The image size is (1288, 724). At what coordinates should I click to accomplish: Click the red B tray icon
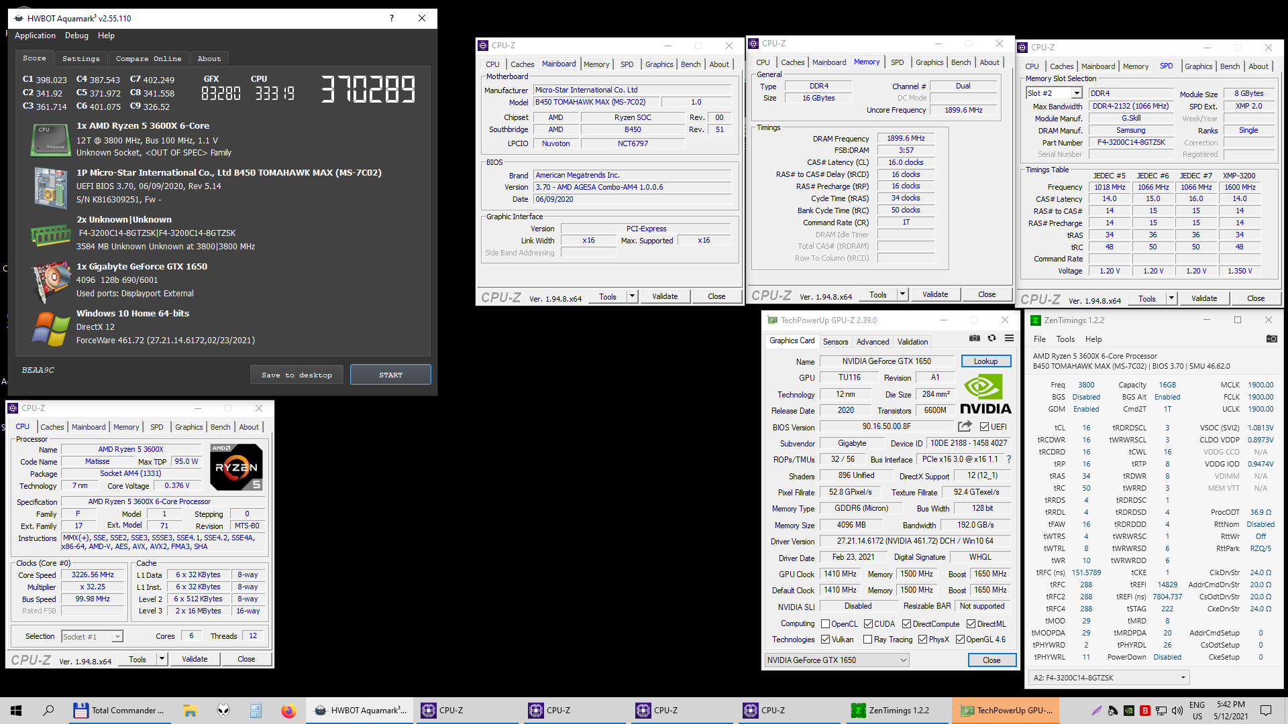tap(1145, 711)
